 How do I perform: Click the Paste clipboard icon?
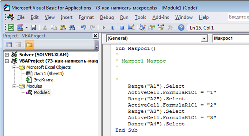click(x=63, y=28)
